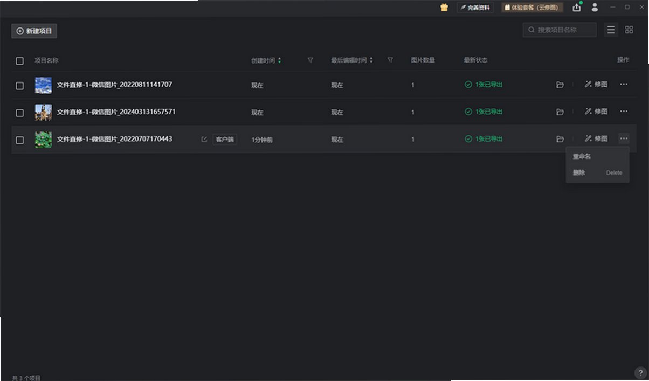
Task: Click the crown VIP icon in title bar
Action: pyautogui.click(x=444, y=8)
